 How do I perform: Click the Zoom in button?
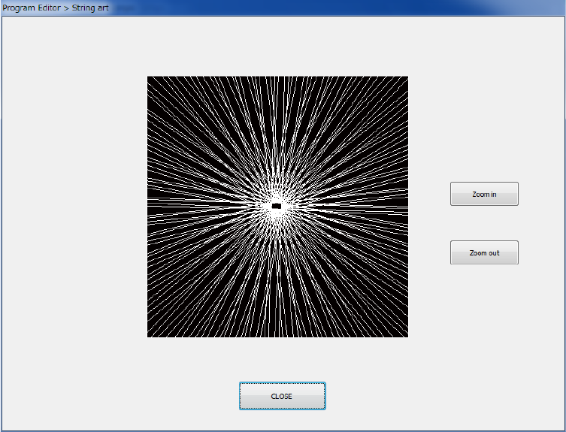tap(484, 194)
